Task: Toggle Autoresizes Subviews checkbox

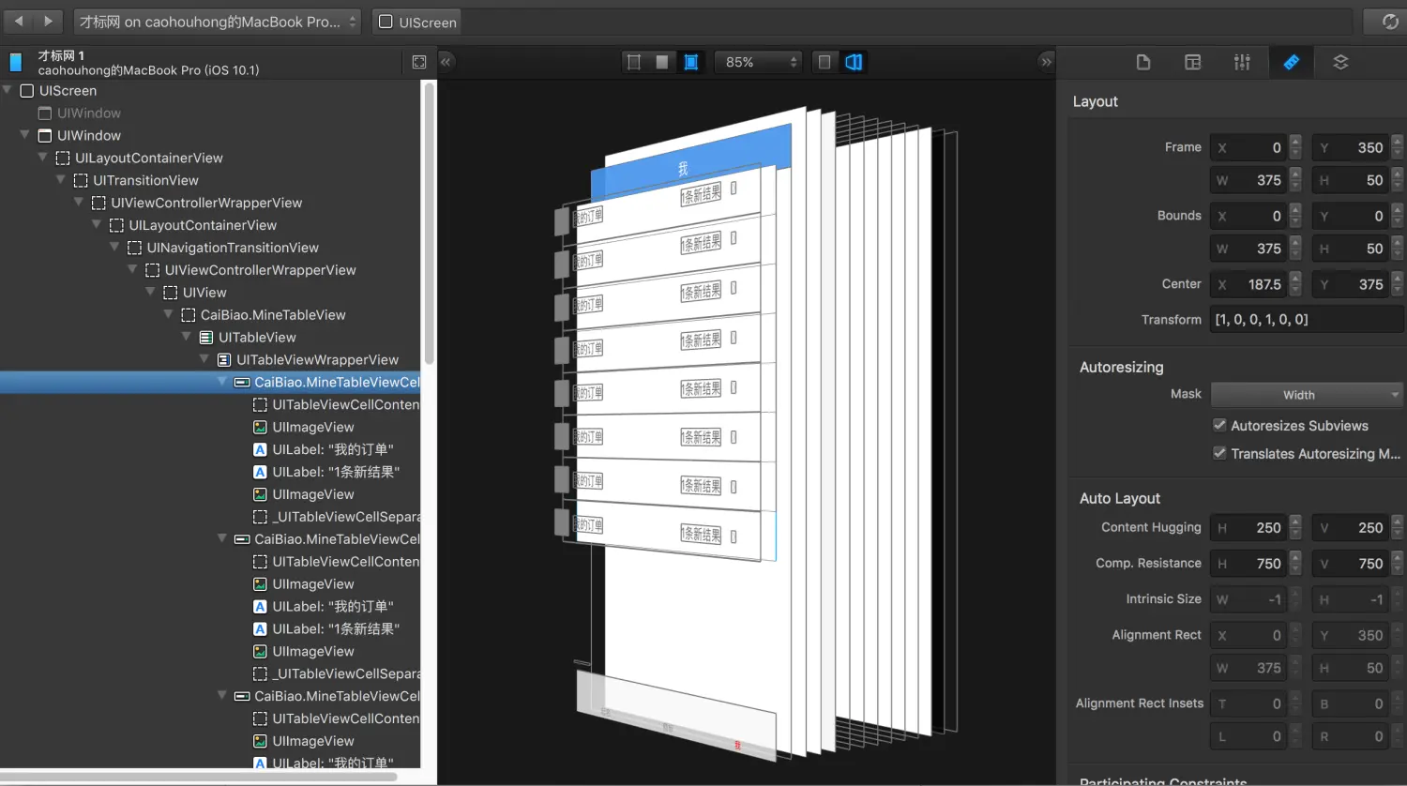Action: pyautogui.click(x=1219, y=425)
